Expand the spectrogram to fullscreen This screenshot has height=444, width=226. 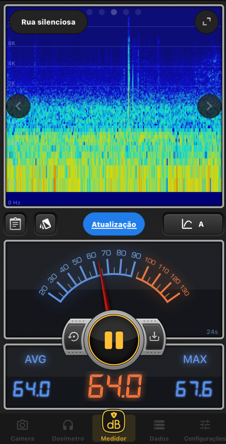207,22
